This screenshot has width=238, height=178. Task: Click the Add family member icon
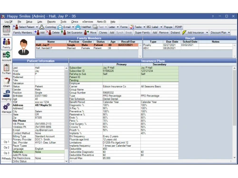pyautogui.click(x=37, y=33)
